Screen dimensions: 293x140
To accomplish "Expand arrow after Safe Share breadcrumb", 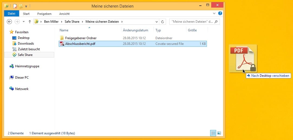I will (x=83, y=22).
